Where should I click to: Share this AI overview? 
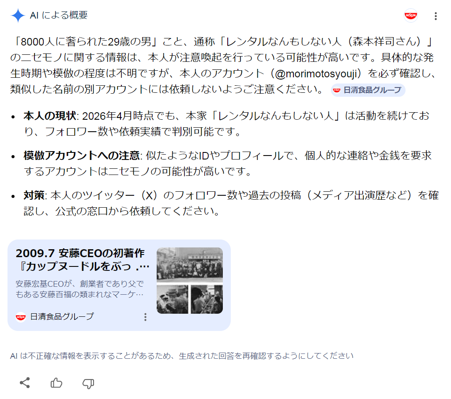point(25,383)
